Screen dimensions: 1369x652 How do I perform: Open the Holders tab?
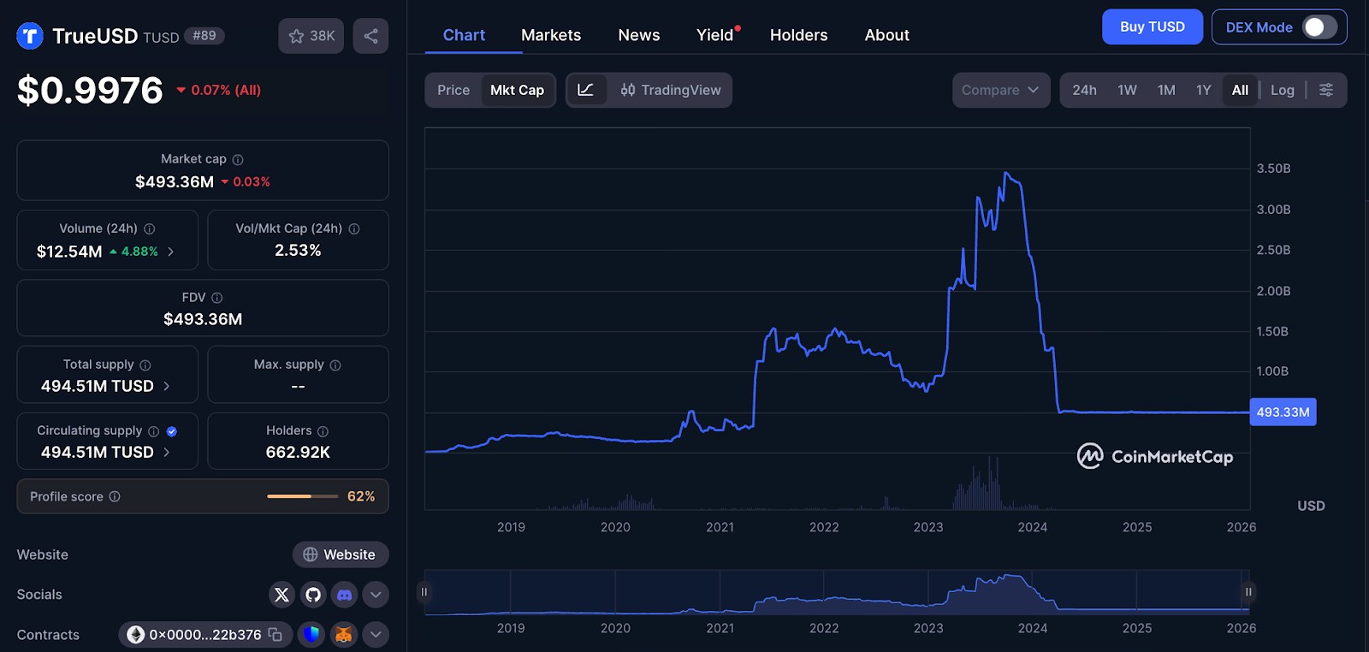(x=798, y=35)
